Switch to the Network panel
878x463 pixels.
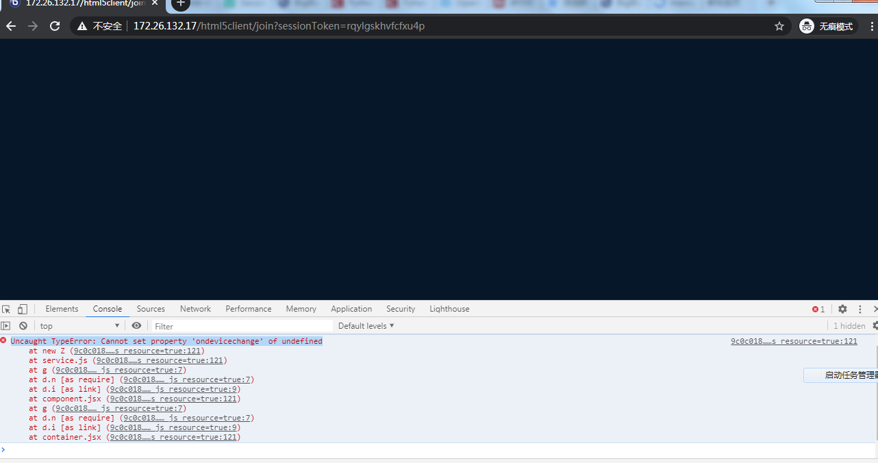pyautogui.click(x=195, y=309)
